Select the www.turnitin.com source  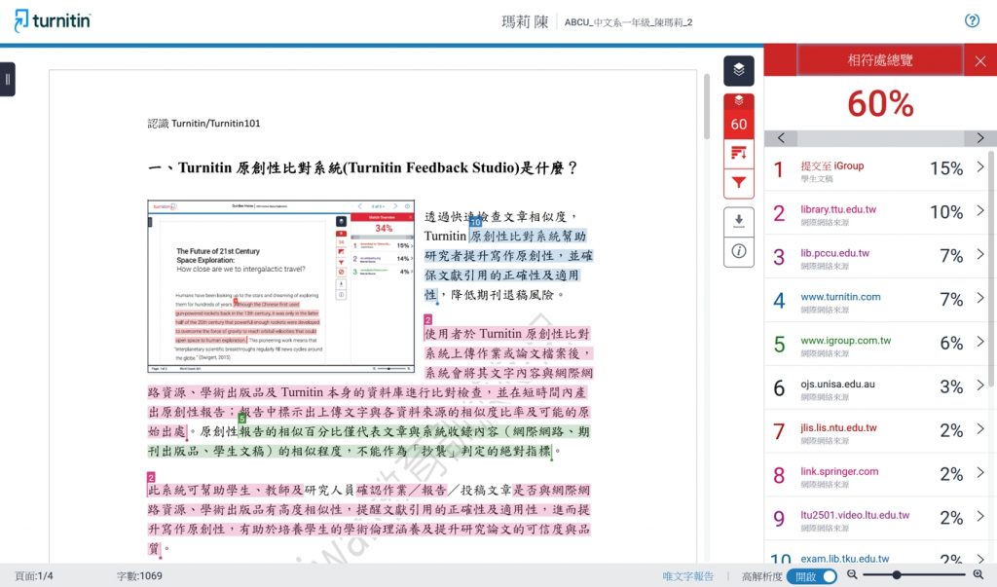[840, 297]
